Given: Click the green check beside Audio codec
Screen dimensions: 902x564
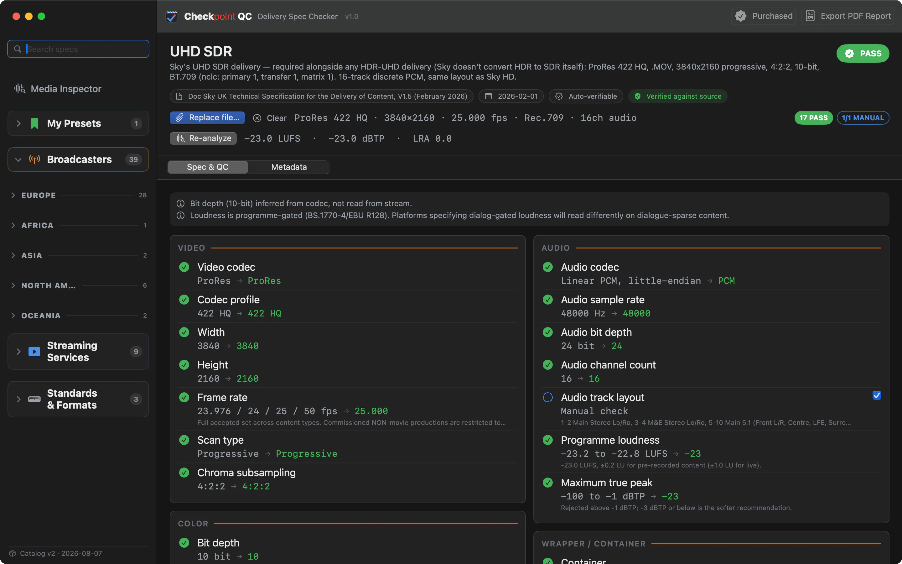Looking at the screenshot, I should click(548, 267).
